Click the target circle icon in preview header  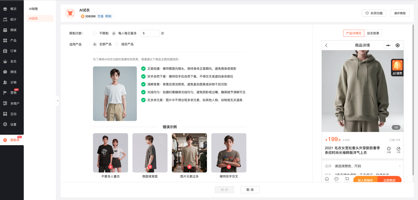[x=397, y=45]
